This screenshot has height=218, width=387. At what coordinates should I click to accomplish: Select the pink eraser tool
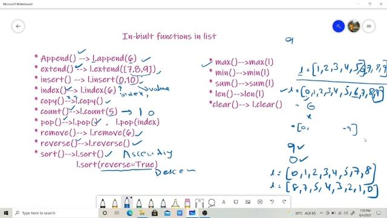(x=187, y=203)
